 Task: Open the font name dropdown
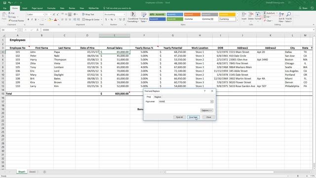coord(43,14)
